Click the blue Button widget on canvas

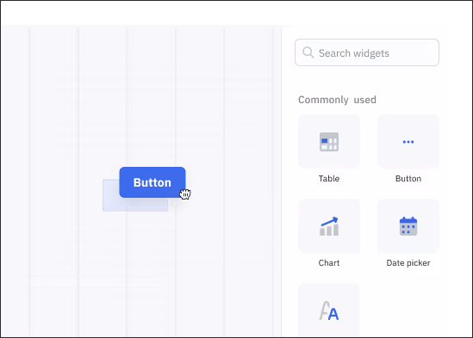point(152,182)
